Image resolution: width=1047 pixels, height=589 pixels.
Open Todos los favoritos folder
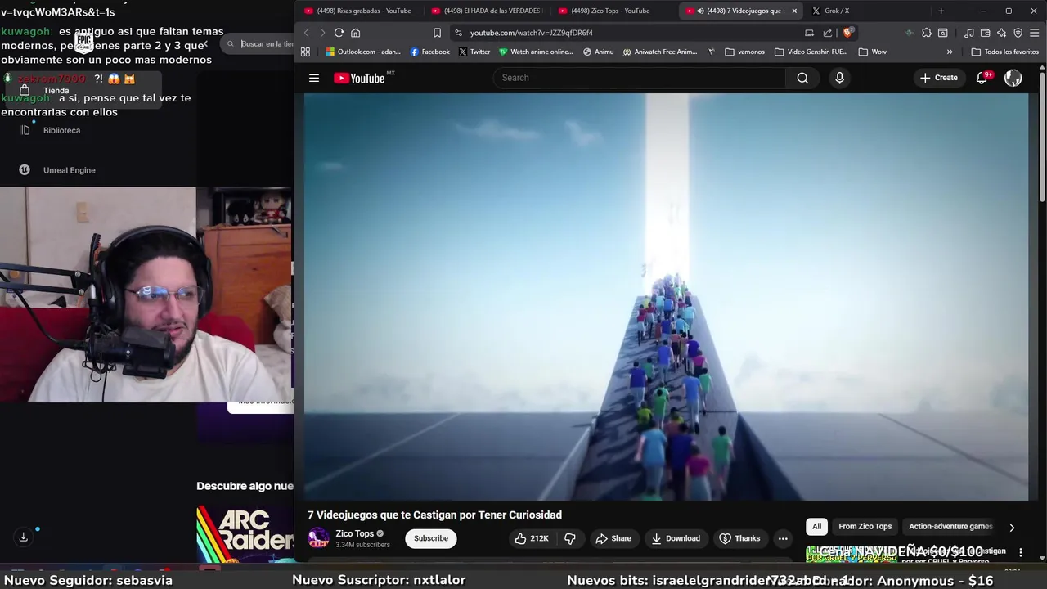point(1005,52)
